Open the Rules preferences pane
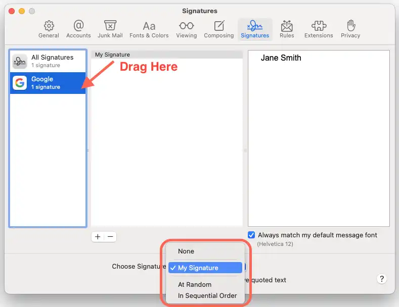Screen dimensions: 399x307 (x=287, y=29)
